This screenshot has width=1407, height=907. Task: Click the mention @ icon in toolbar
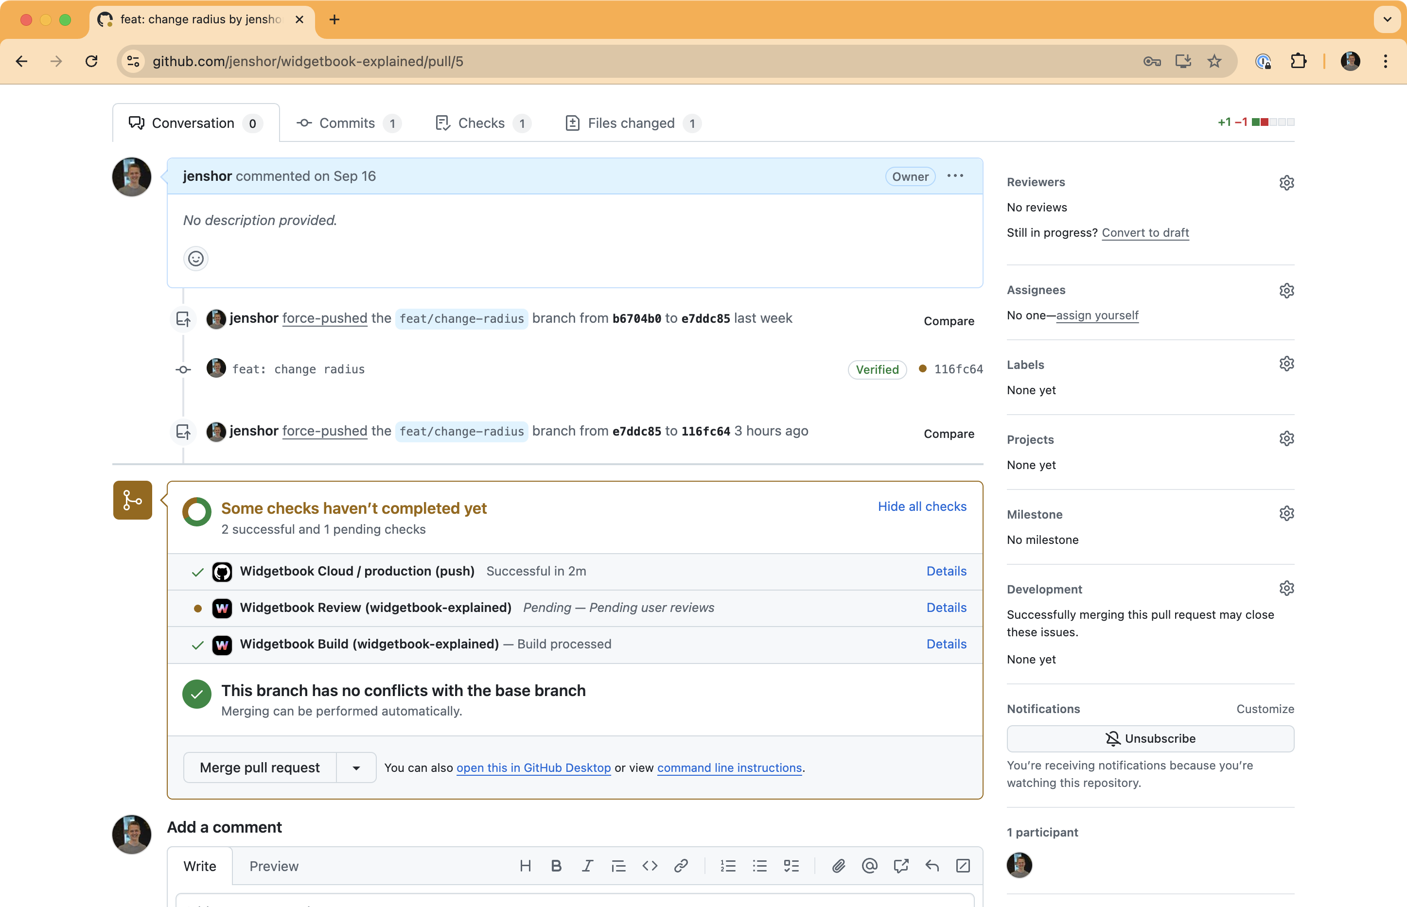[x=869, y=866]
